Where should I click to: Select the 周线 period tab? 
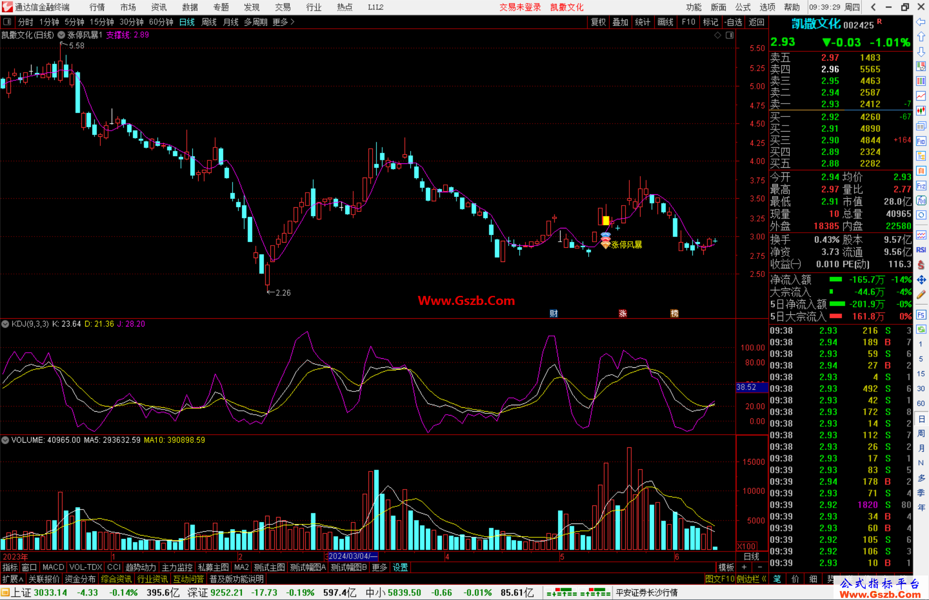click(209, 22)
